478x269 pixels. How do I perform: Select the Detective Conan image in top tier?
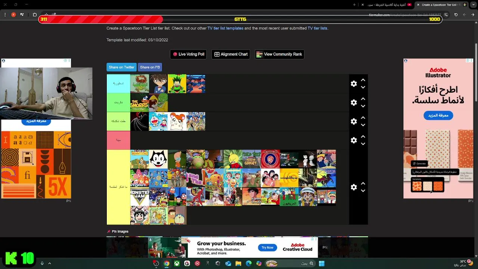click(x=158, y=84)
